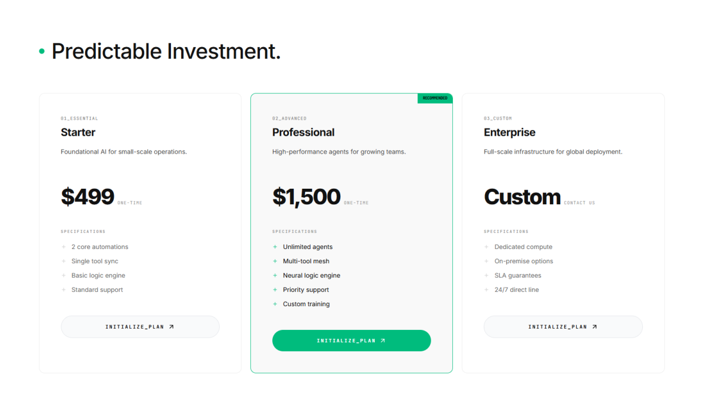Select the Starter plan heading
The image size is (715, 402).
click(x=78, y=132)
